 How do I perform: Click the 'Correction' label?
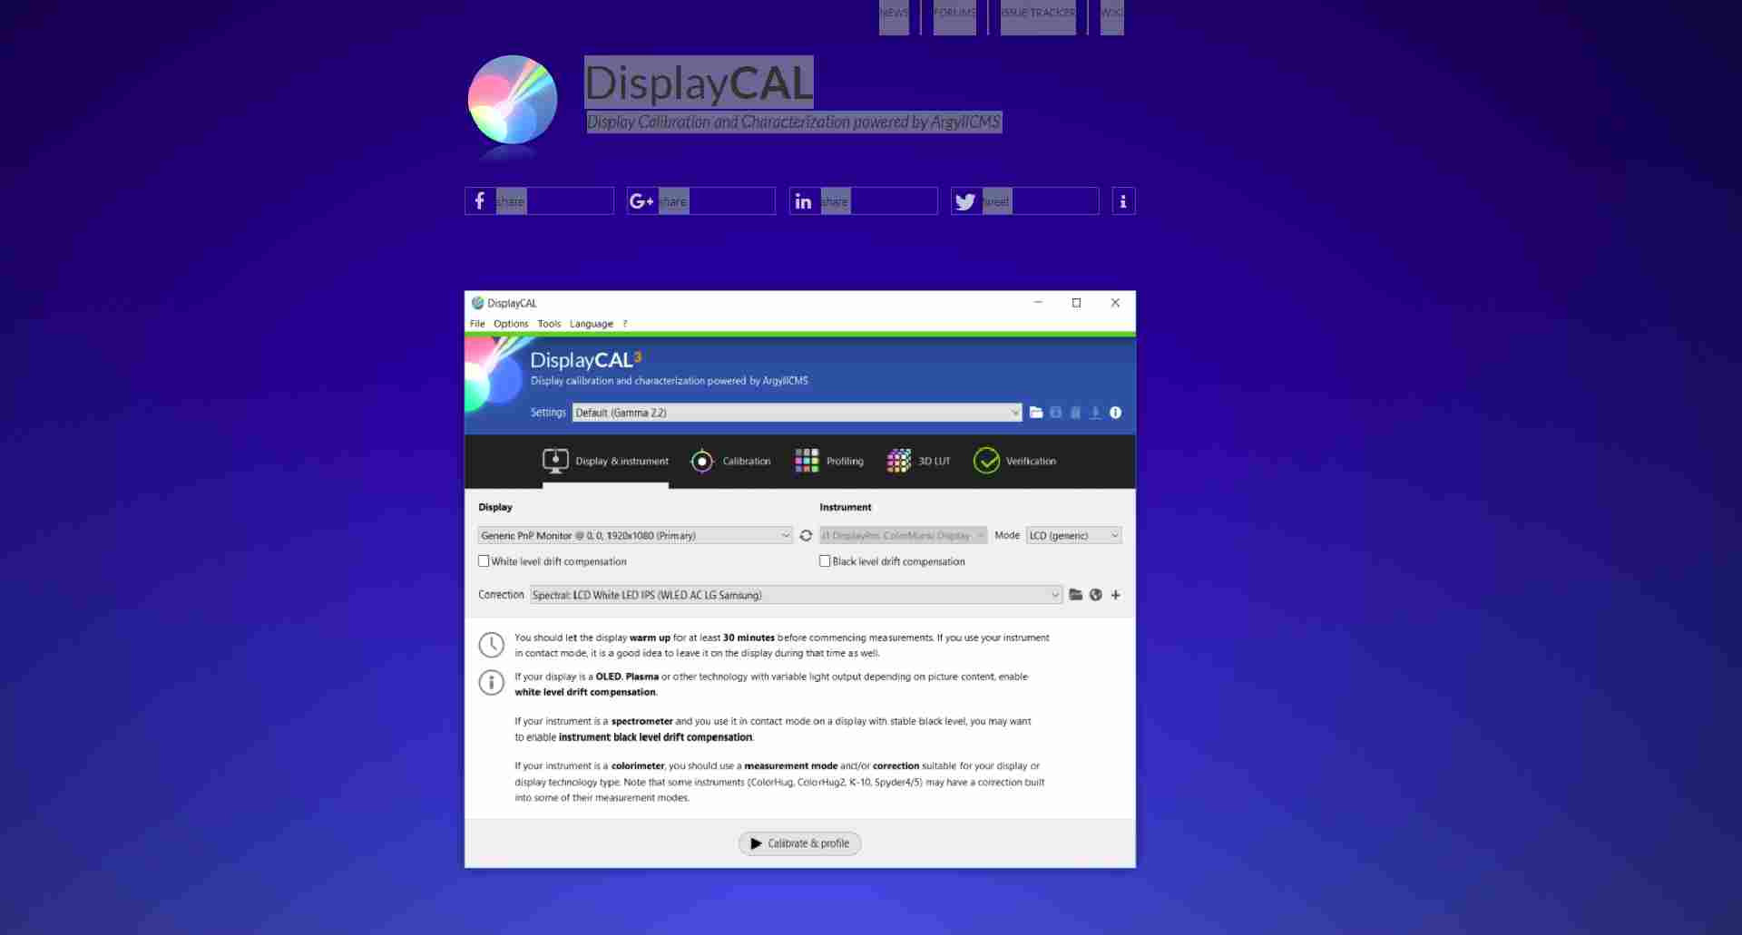[x=501, y=595]
